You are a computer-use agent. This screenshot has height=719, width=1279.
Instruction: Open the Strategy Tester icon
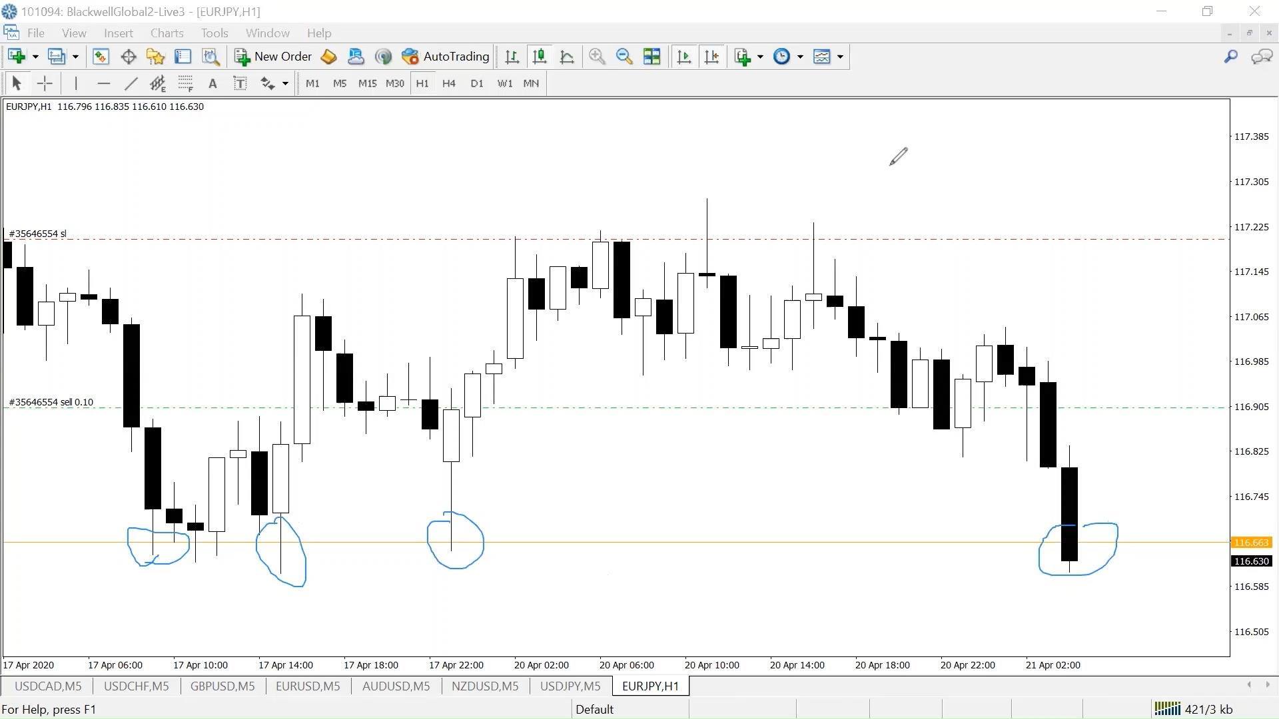click(x=211, y=57)
